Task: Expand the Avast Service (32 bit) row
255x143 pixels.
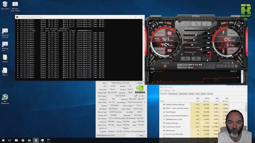Action: 161,127
